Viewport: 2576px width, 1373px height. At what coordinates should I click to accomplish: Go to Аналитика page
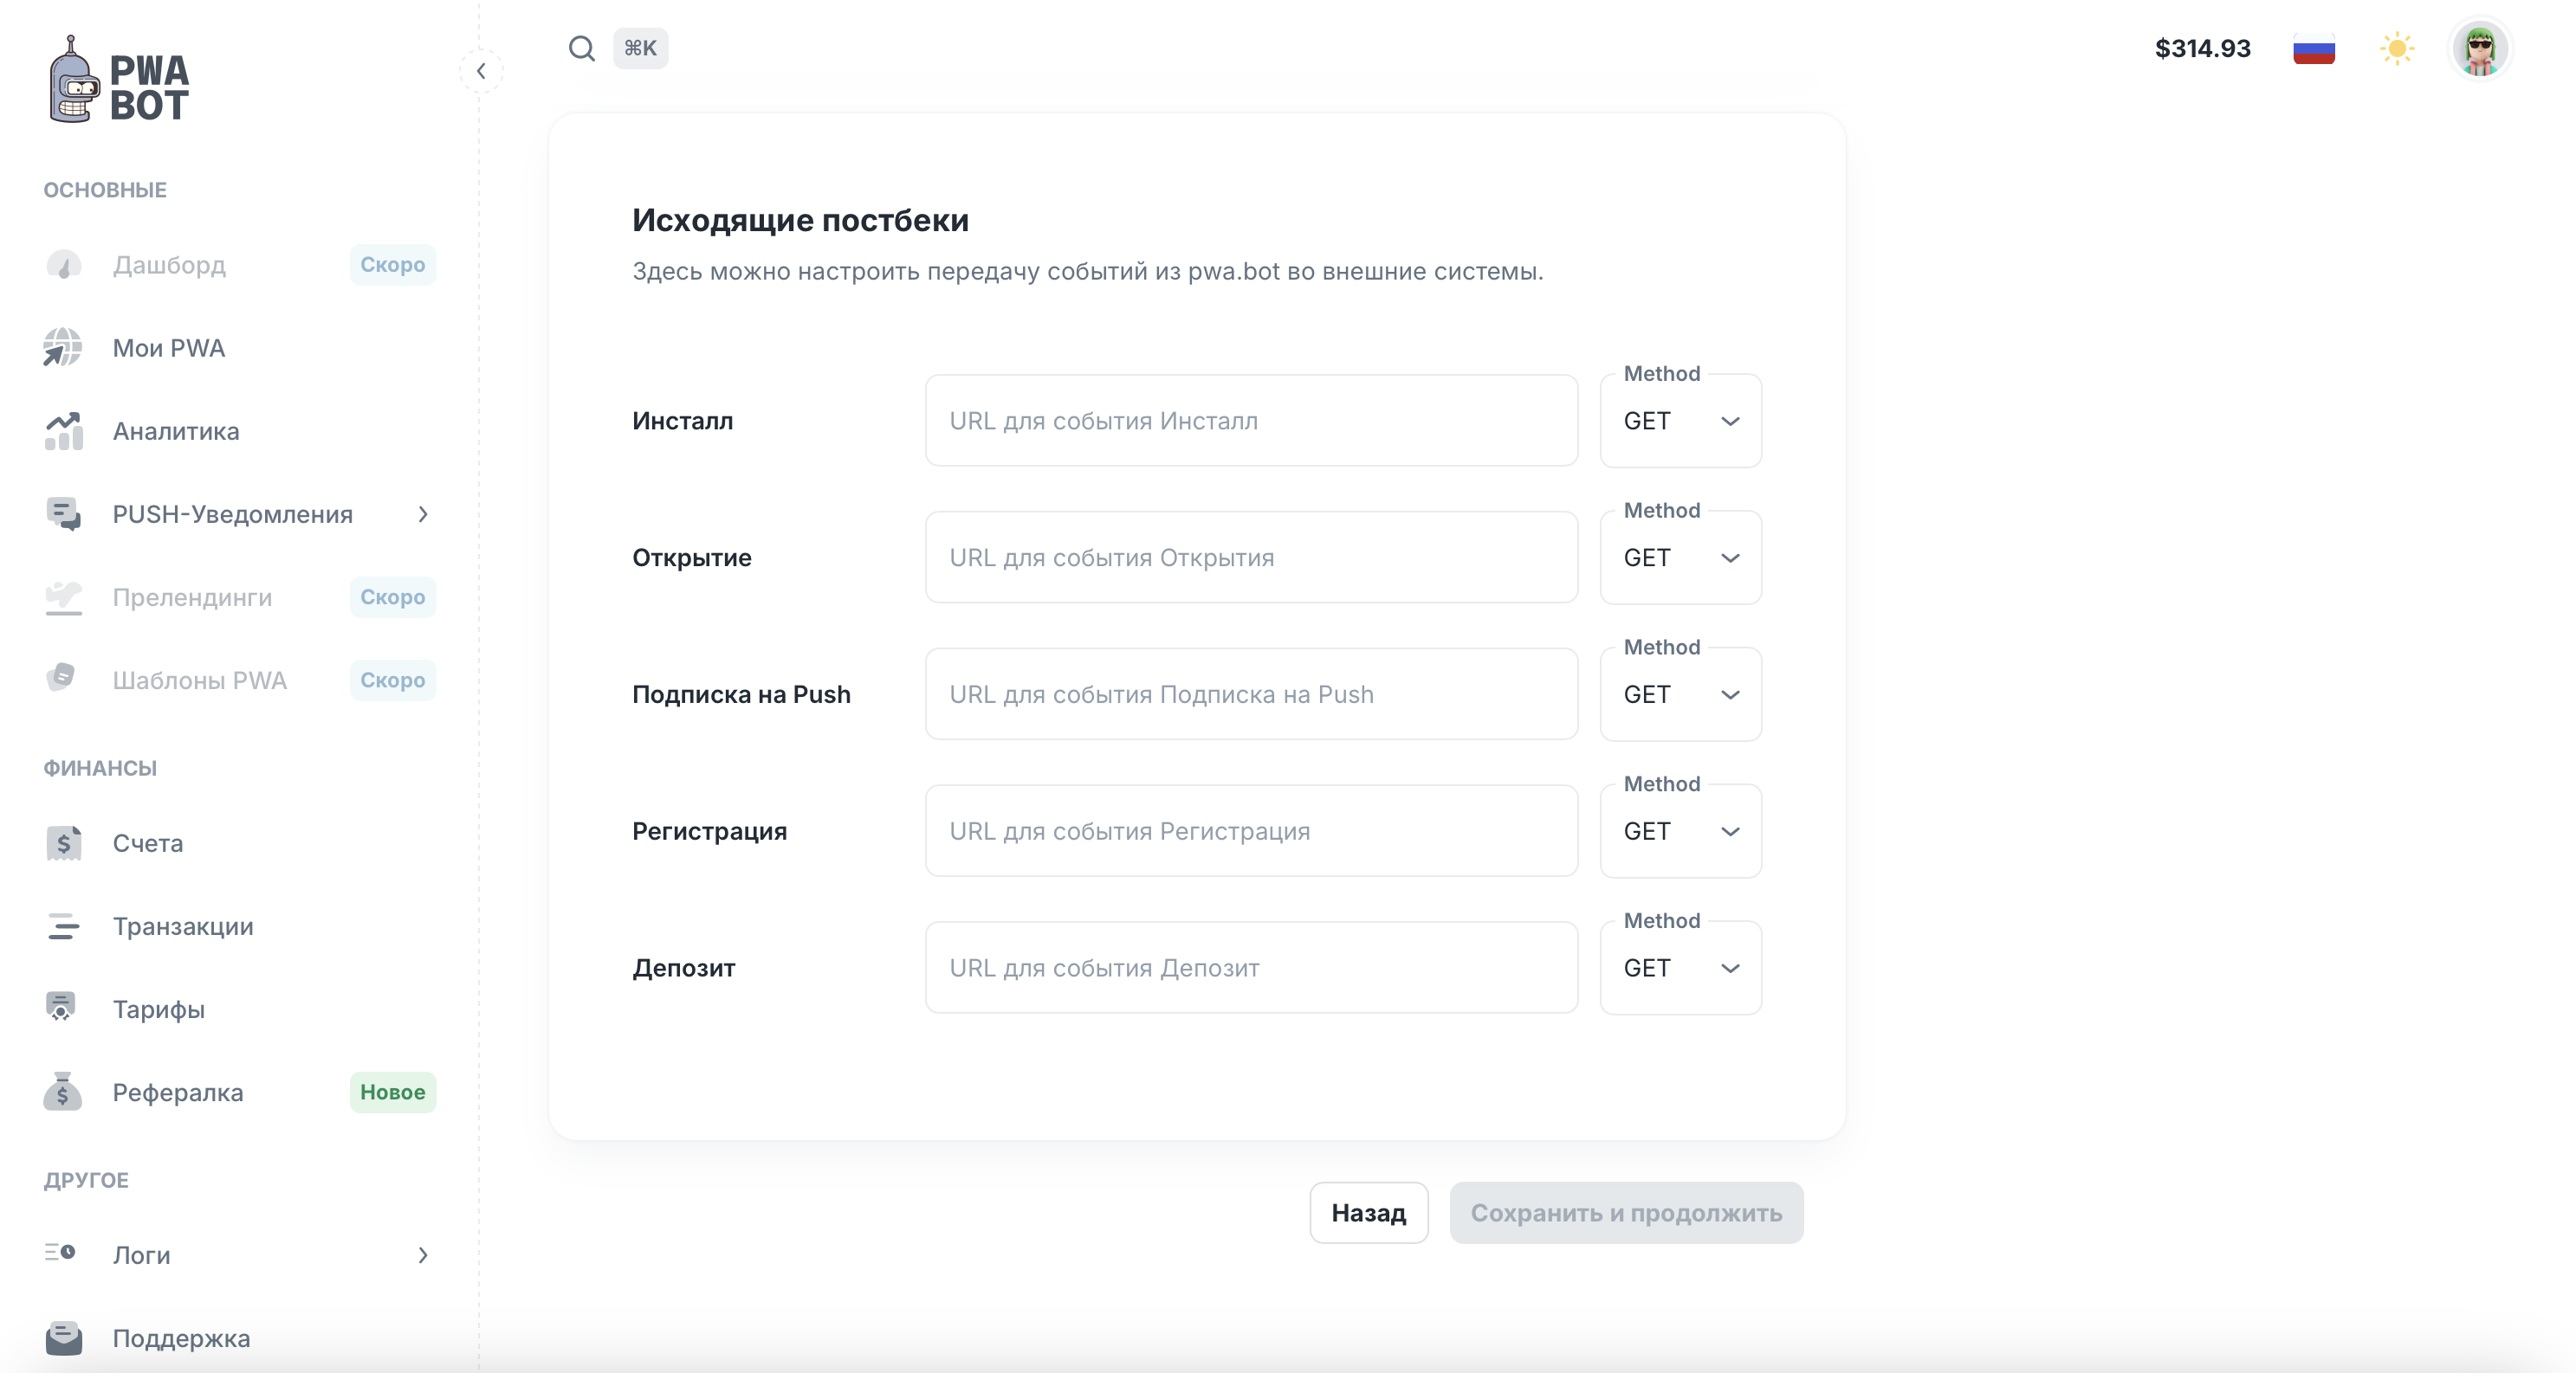[175, 431]
